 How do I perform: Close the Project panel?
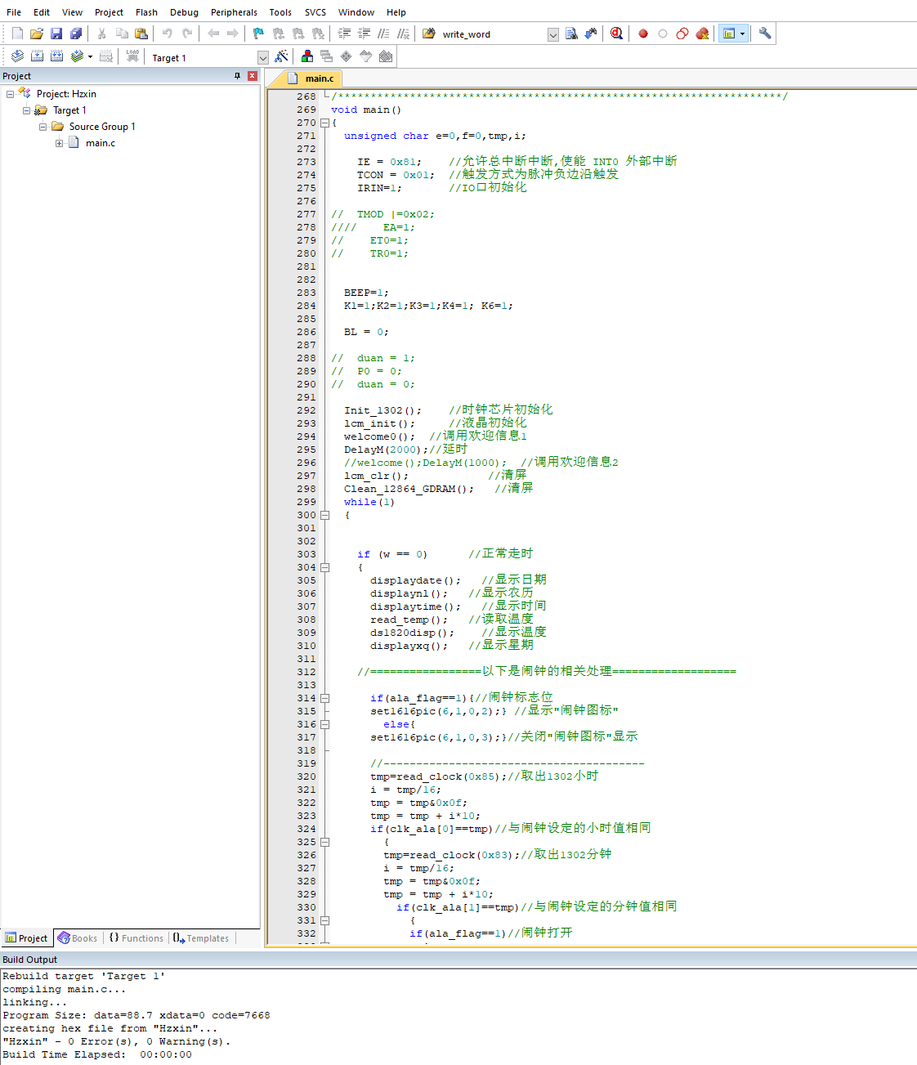point(253,76)
